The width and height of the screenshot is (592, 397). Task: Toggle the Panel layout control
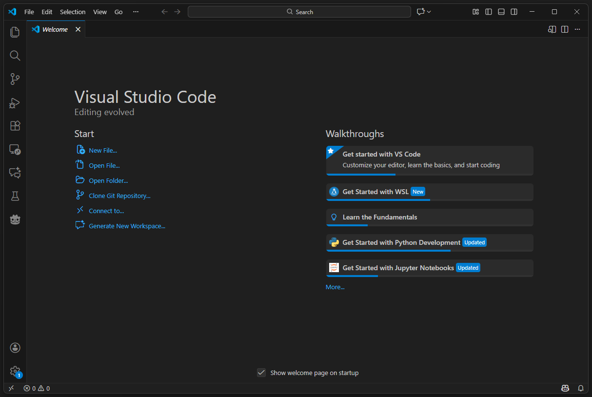(501, 12)
